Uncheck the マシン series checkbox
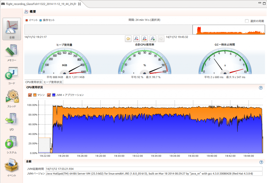The image size is (267, 183). [x=30, y=95]
